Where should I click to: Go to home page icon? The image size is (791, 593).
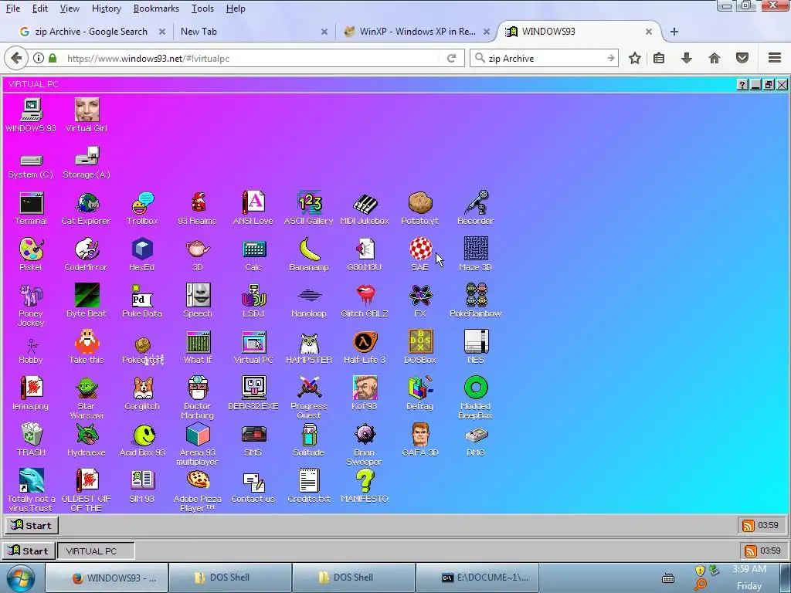pos(715,58)
